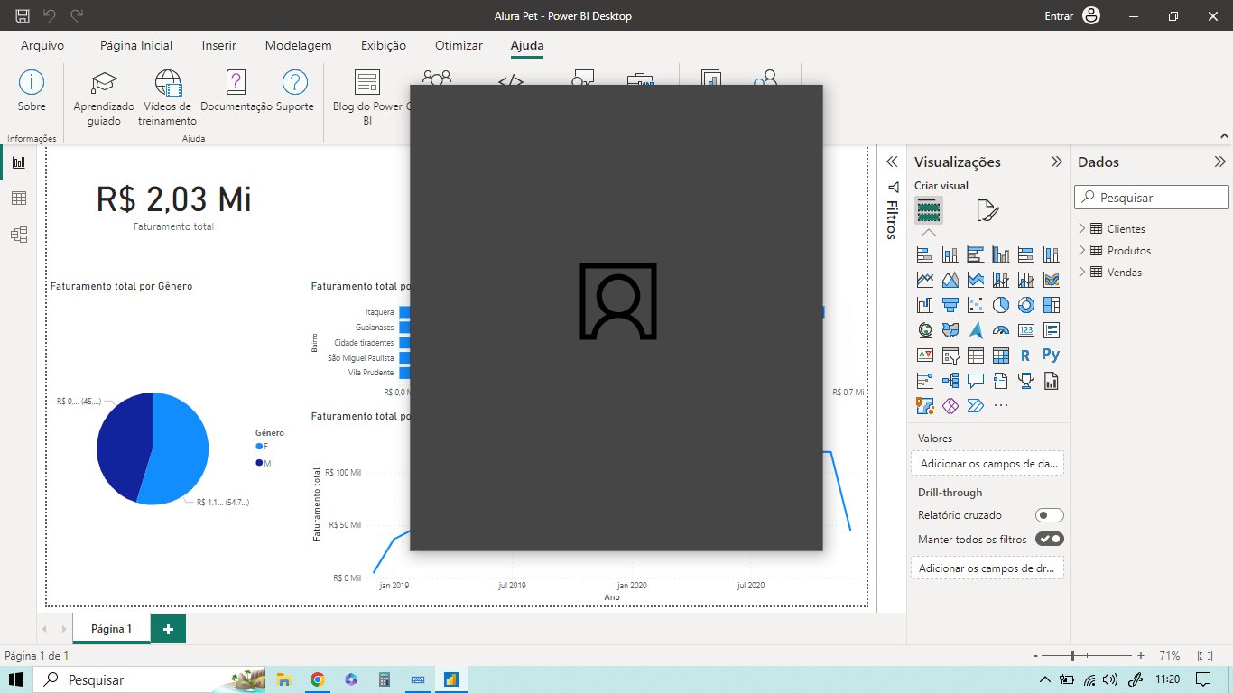Select the donut chart visual
The image size is (1233, 693).
click(1025, 305)
